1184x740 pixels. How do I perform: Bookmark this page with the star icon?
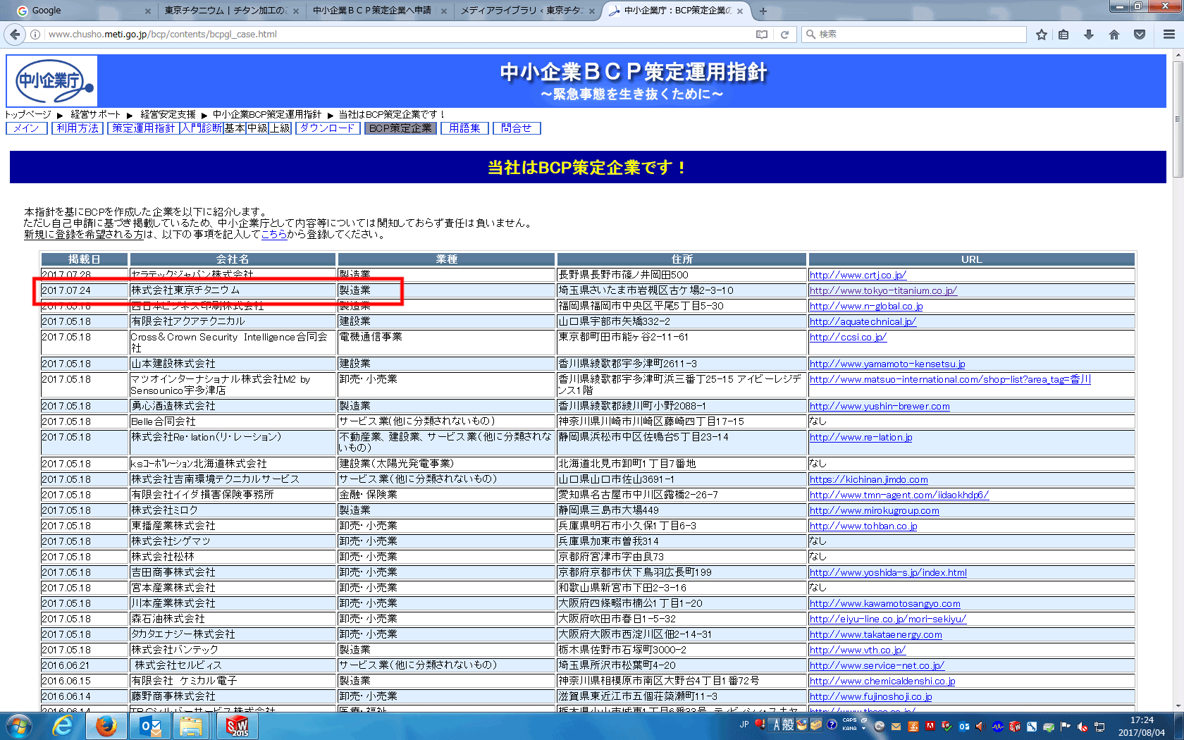pyautogui.click(x=1041, y=35)
